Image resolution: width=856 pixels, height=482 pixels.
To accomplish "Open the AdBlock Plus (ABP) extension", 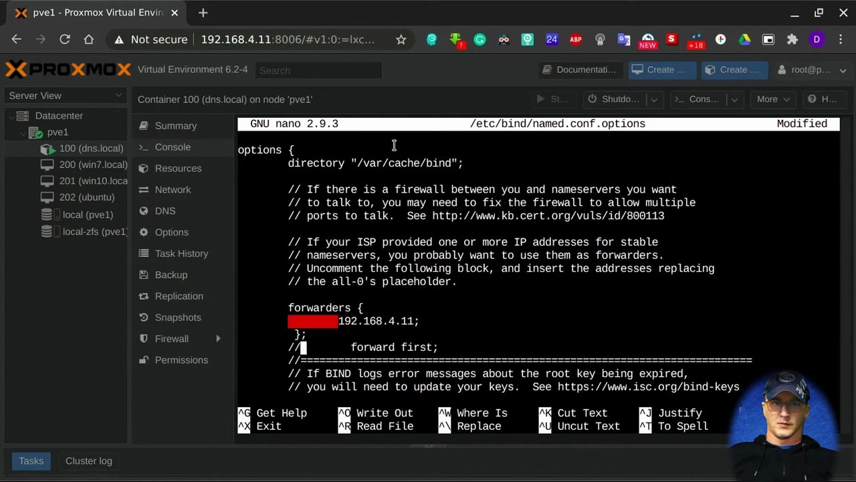I will [x=576, y=39].
